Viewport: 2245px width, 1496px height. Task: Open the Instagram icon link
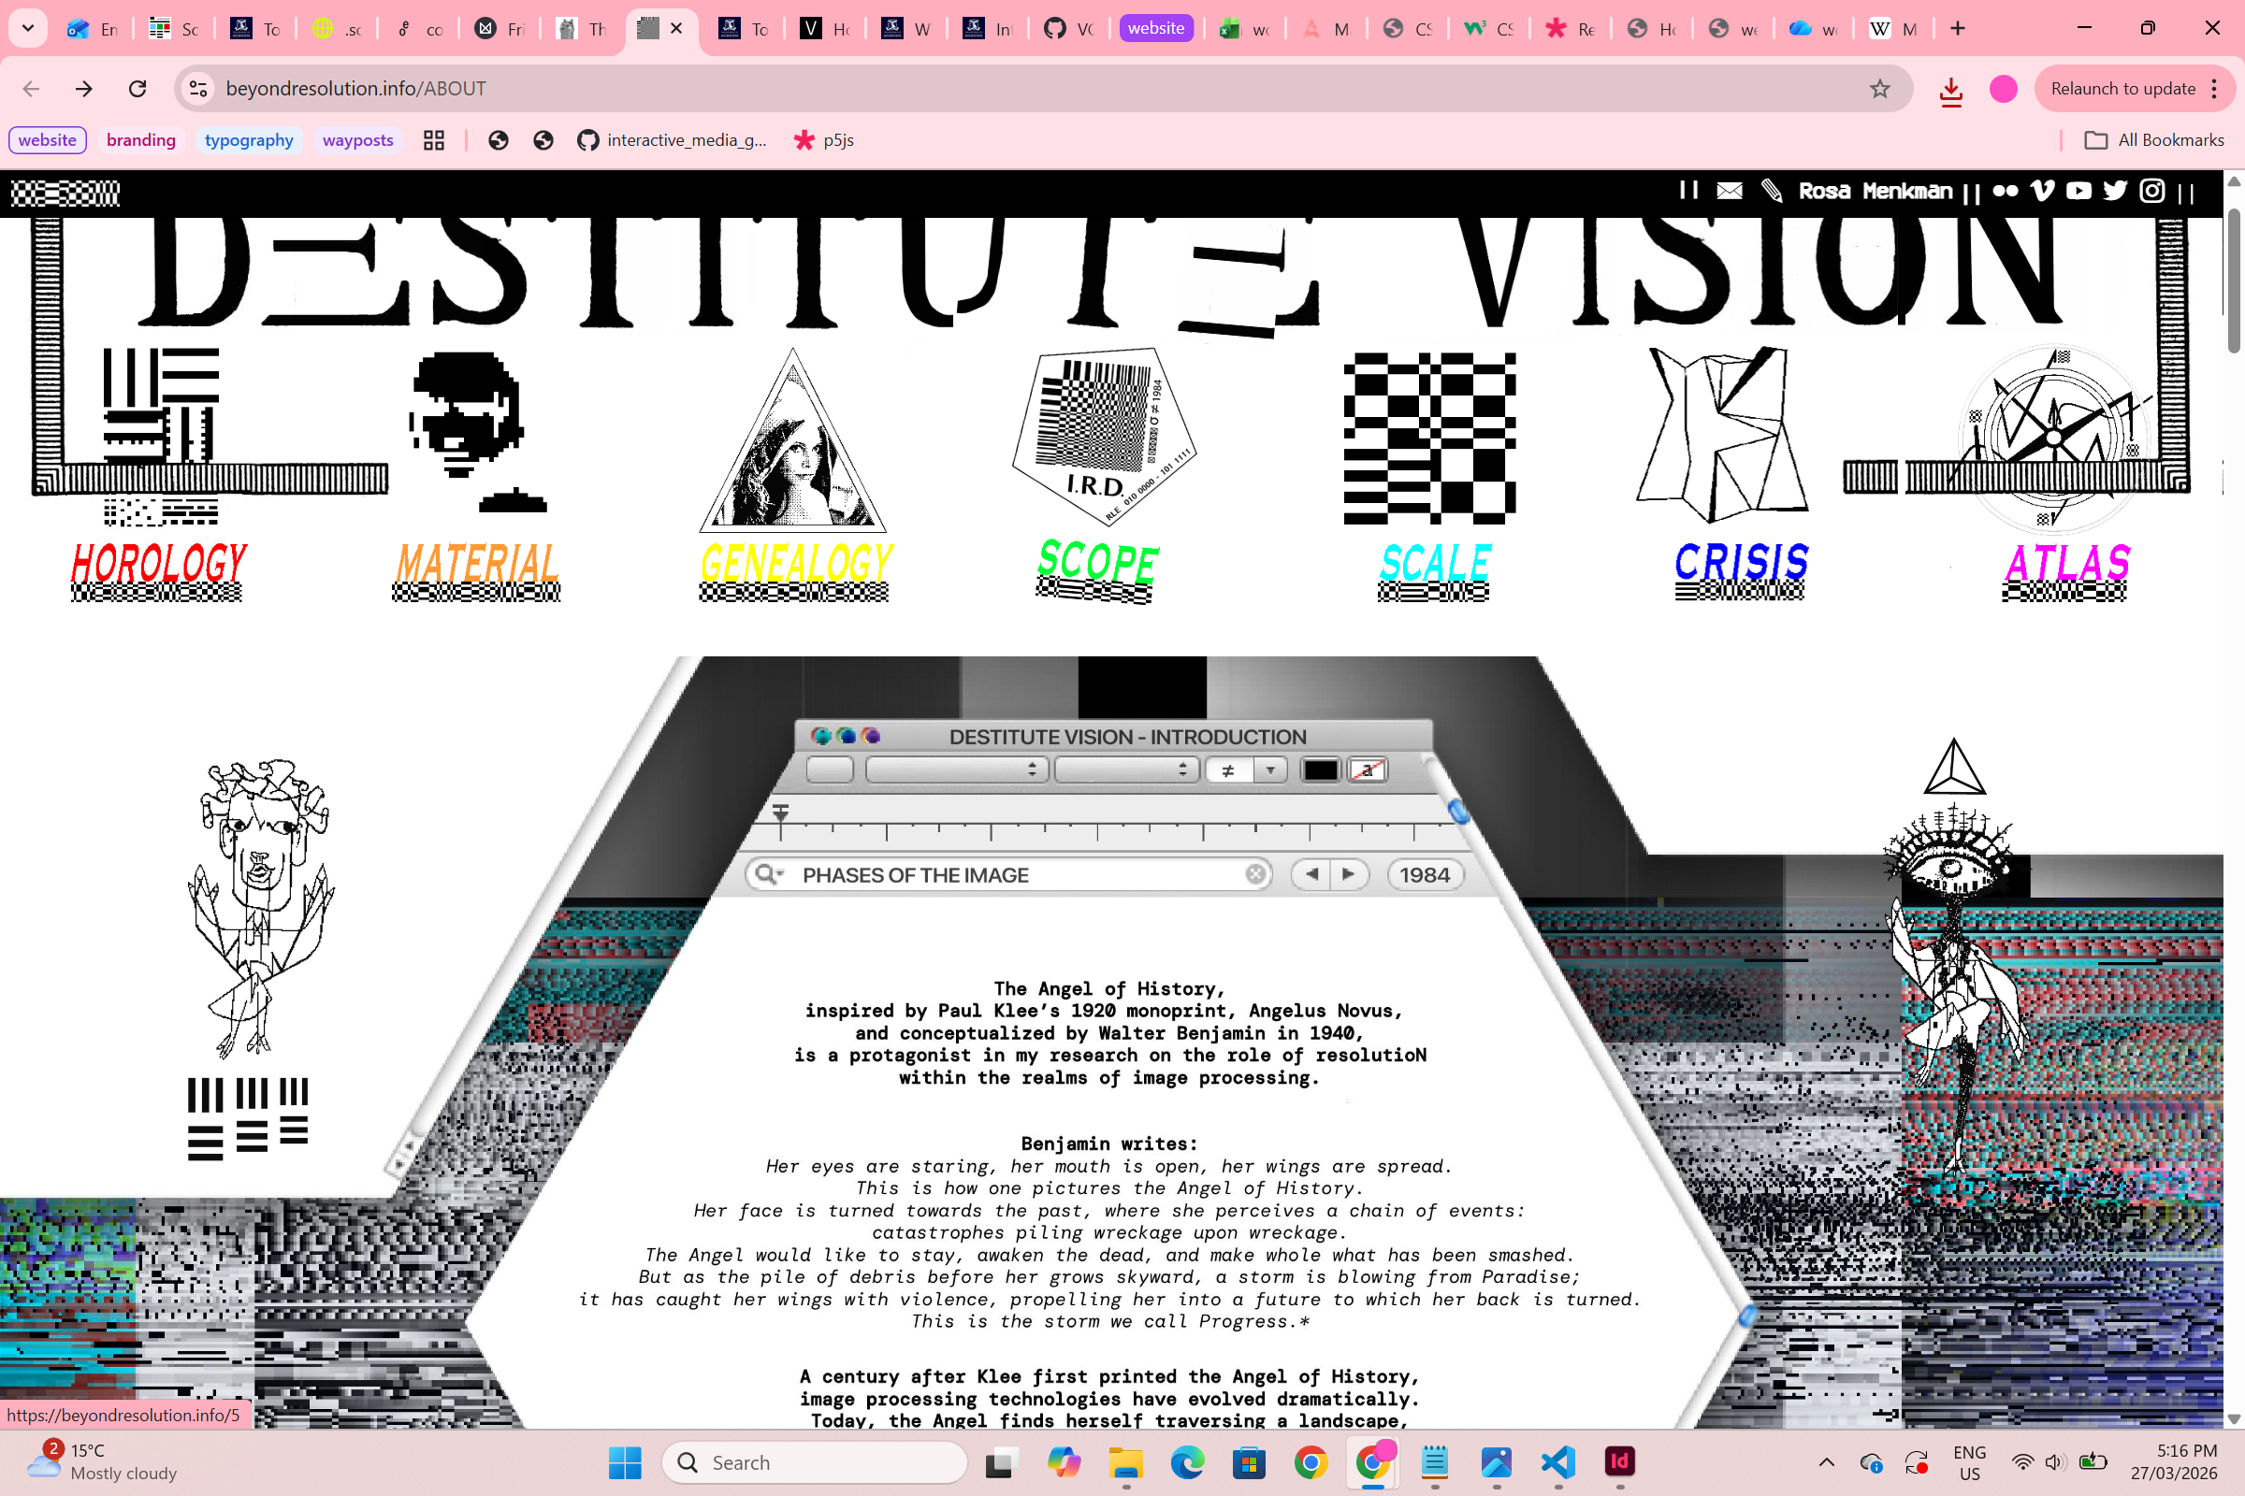[x=2151, y=191]
